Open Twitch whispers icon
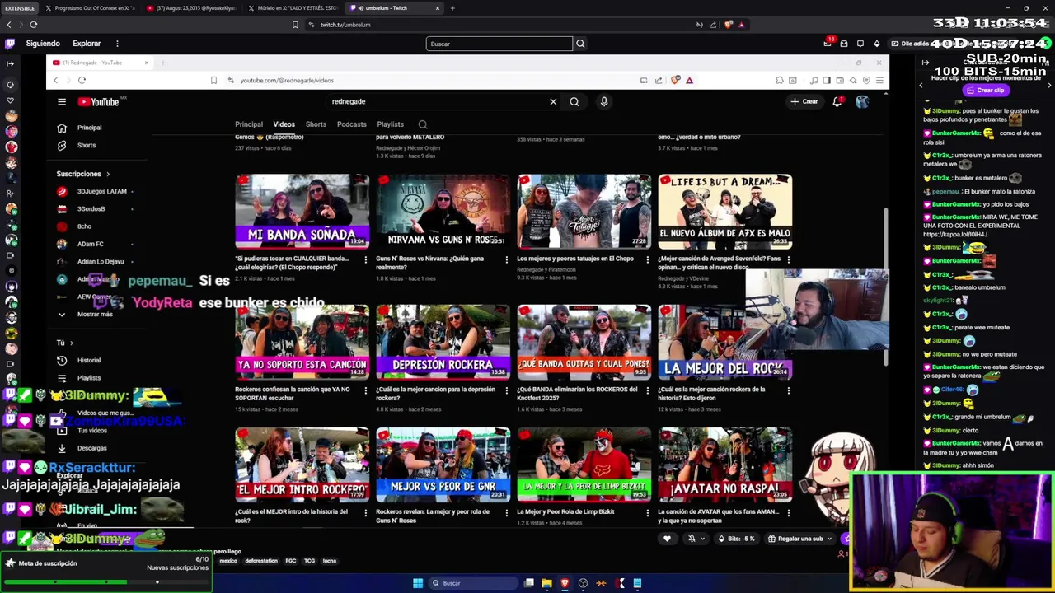Image resolution: width=1055 pixels, height=593 pixels. click(x=860, y=44)
